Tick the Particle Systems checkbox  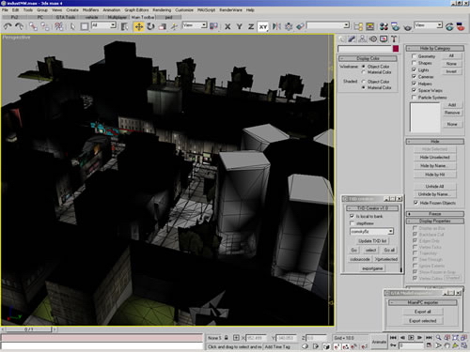(414, 97)
